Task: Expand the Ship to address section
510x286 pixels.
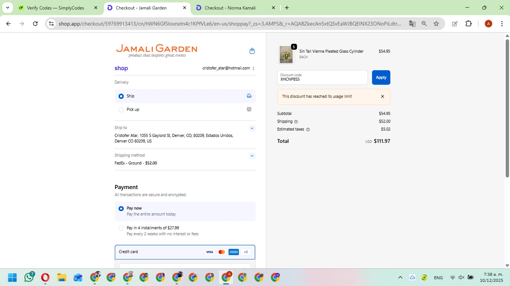Action: [x=252, y=128]
